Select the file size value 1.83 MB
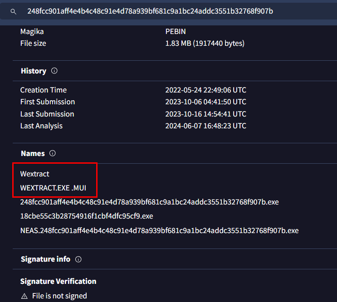 205,44
